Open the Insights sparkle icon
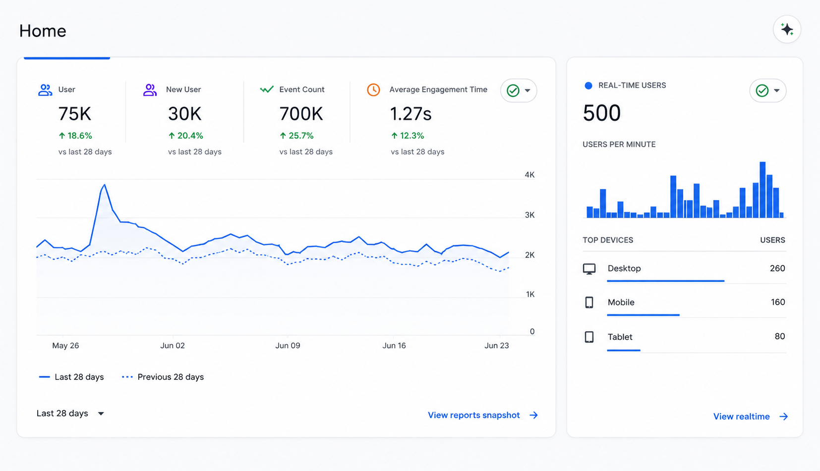This screenshot has width=820, height=471. pos(787,29)
